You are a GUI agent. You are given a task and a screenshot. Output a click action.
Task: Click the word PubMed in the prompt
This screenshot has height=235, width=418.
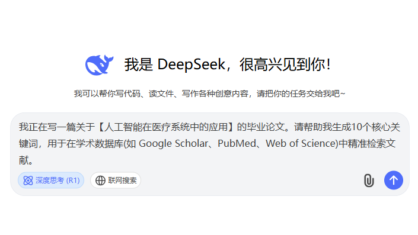coord(237,143)
